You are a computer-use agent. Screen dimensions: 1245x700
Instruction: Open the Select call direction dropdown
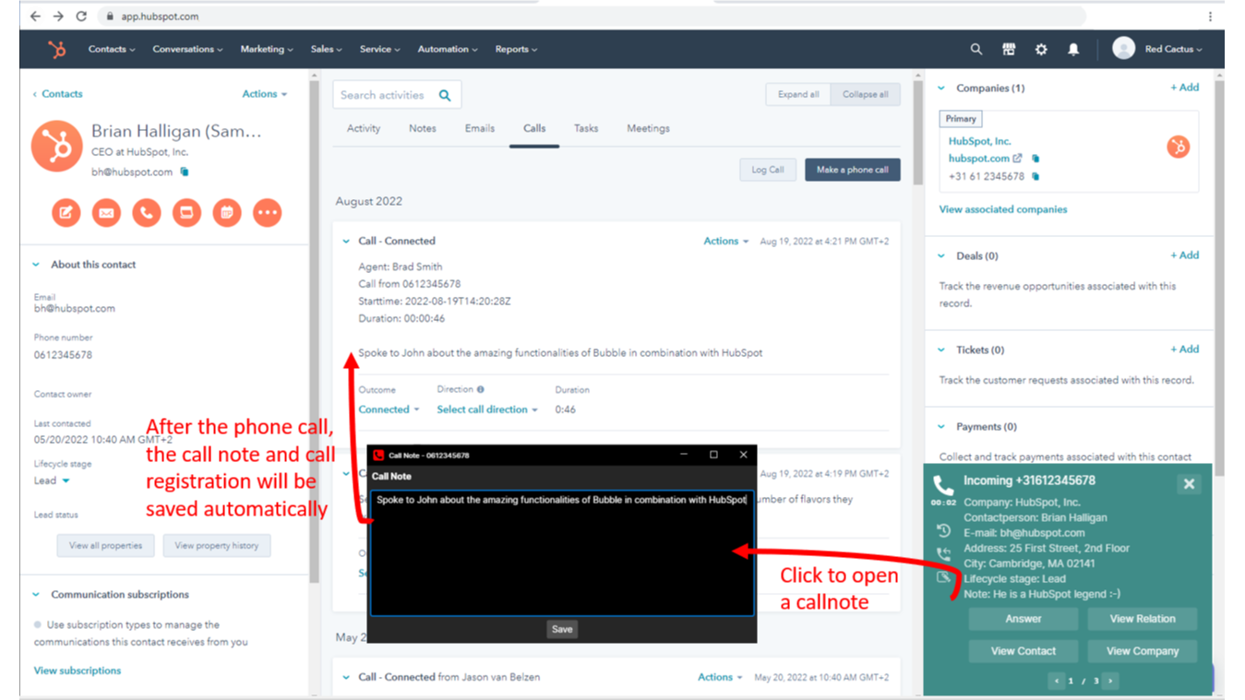[487, 409]
